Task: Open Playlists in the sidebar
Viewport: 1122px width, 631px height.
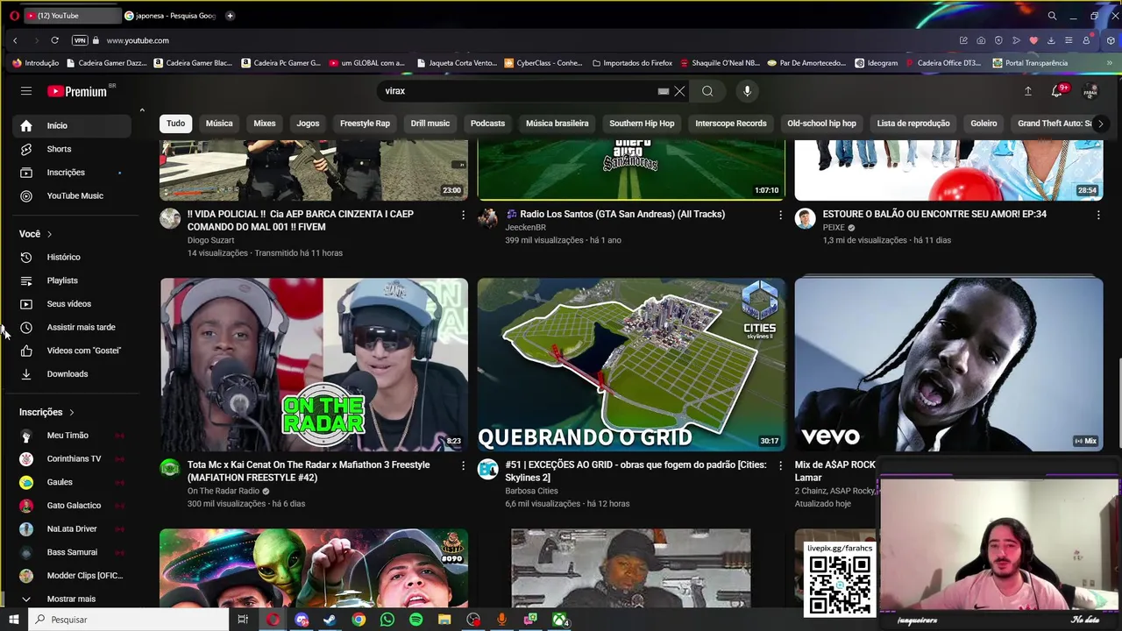Action: pyautogui.click(x=72, y=280)
